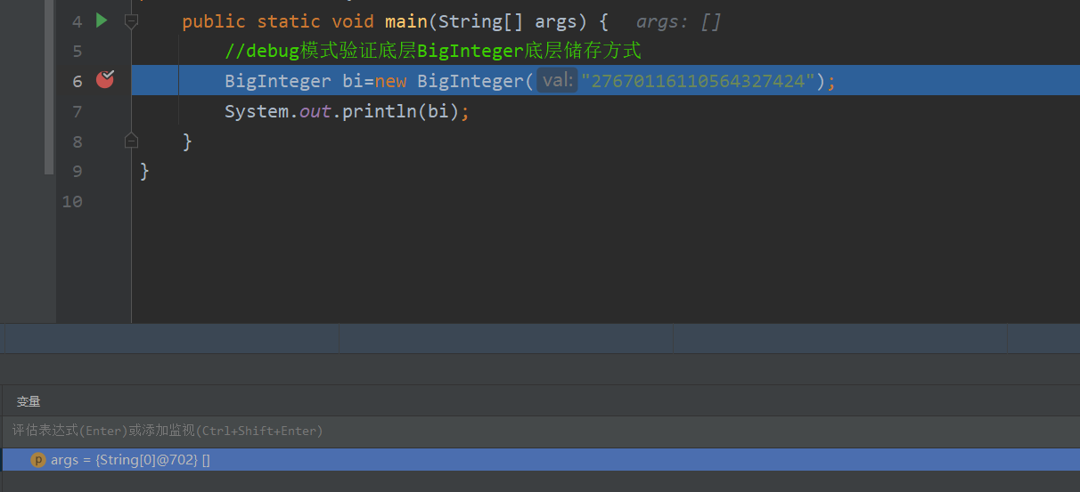1080x492 pixels.
Task: Click the green debug comment on line 5
Action: pyautogui.click(x=432, y=51)
